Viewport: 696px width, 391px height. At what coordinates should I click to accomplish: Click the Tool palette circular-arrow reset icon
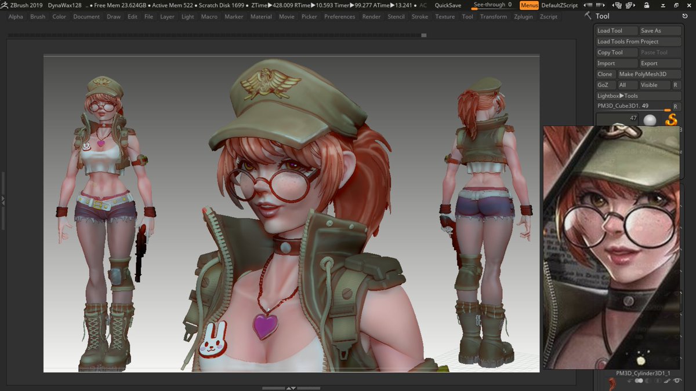(685, 16)
